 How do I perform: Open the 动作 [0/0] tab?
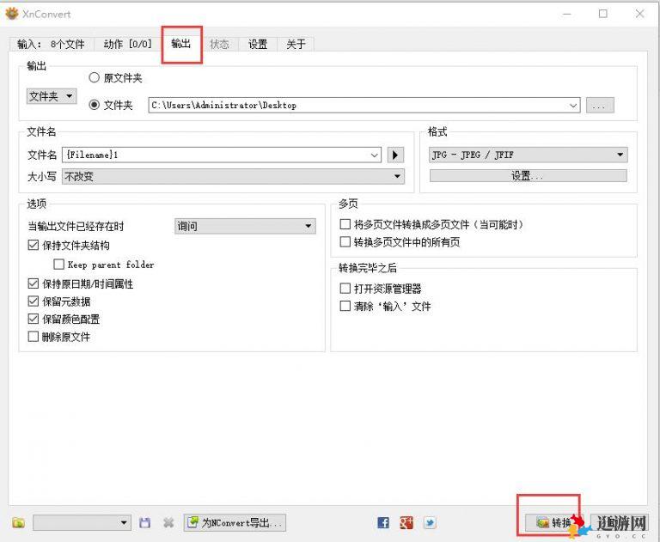pos(127,44)
